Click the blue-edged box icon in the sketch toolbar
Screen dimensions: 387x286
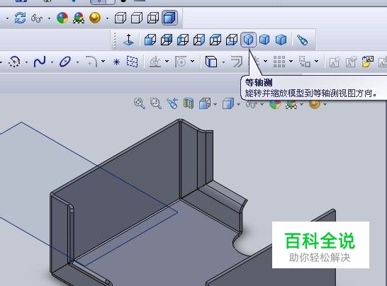pyautogui.click(x=211, y=62)
